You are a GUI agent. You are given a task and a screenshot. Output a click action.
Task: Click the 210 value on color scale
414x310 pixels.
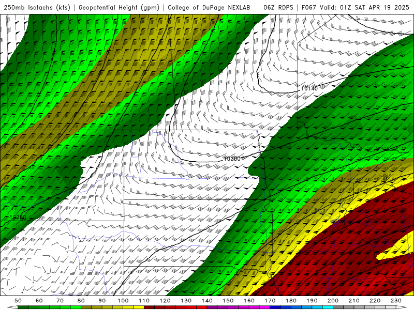tap(354, 301)
